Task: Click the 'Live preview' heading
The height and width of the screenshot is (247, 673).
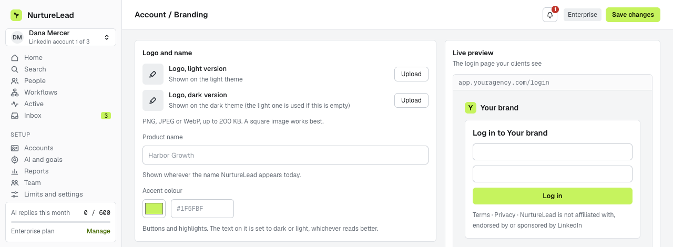Action: [473, 53]
